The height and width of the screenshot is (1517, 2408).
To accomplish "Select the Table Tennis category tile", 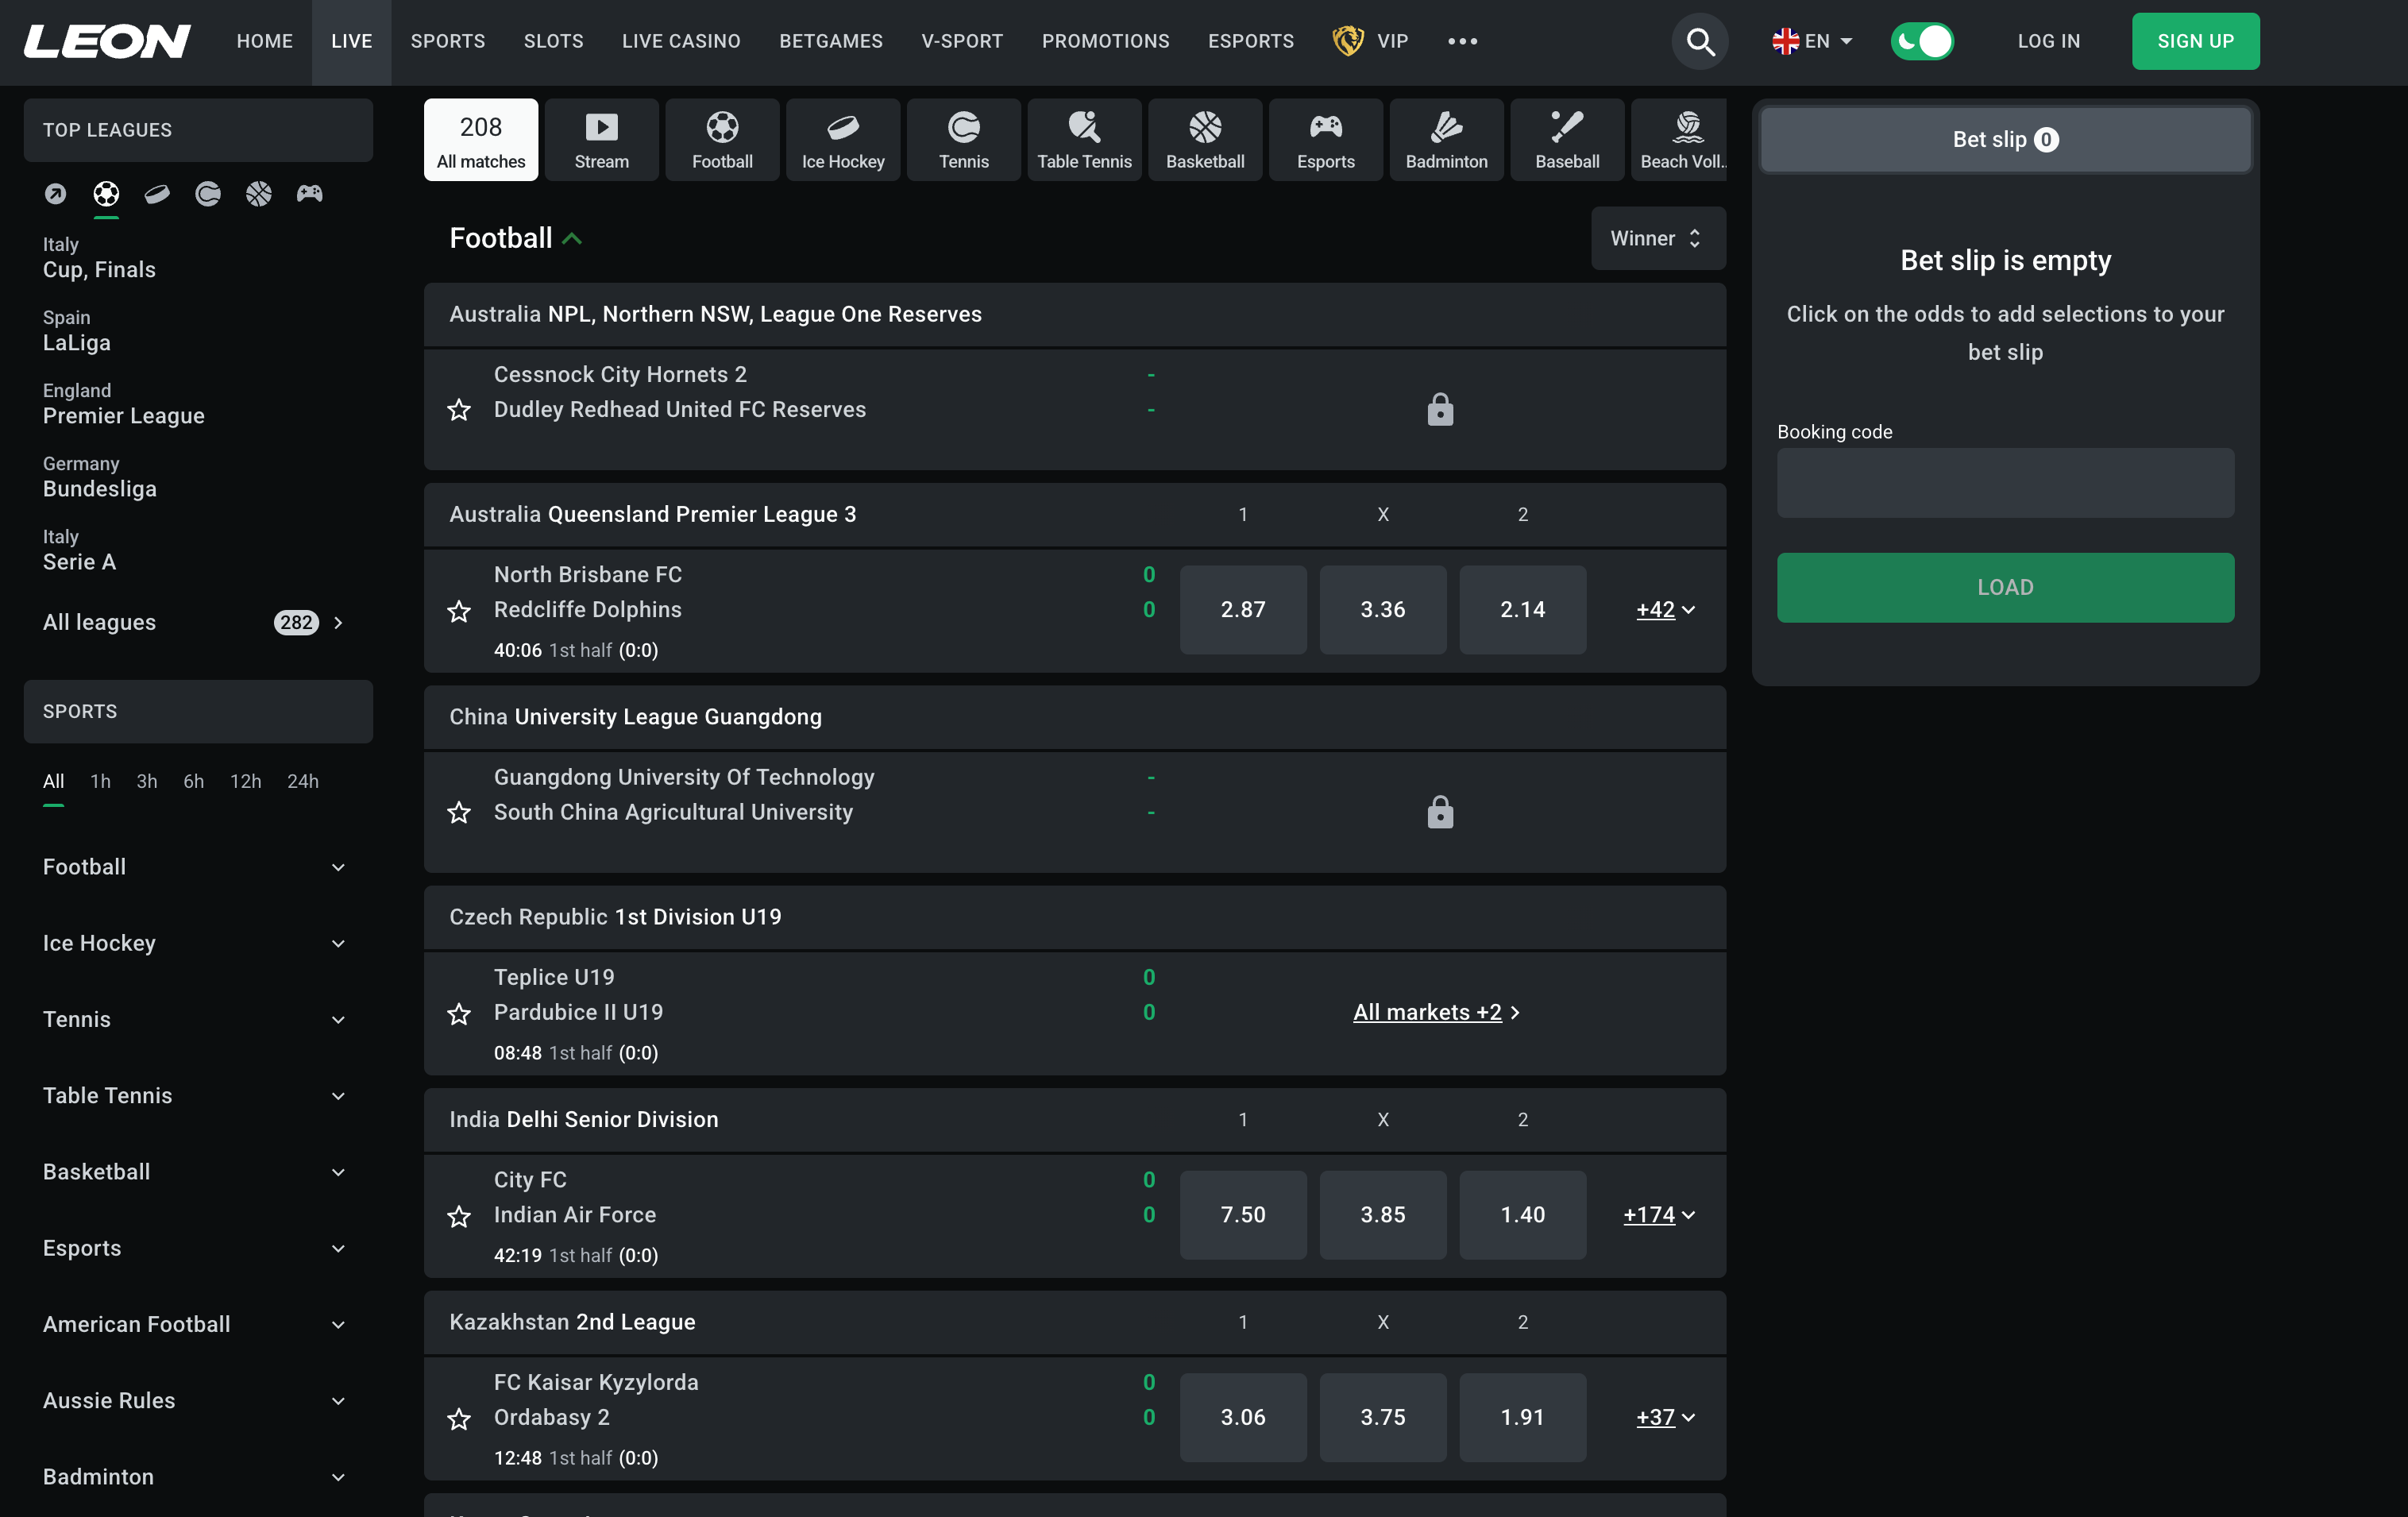I will (1084, 139).
